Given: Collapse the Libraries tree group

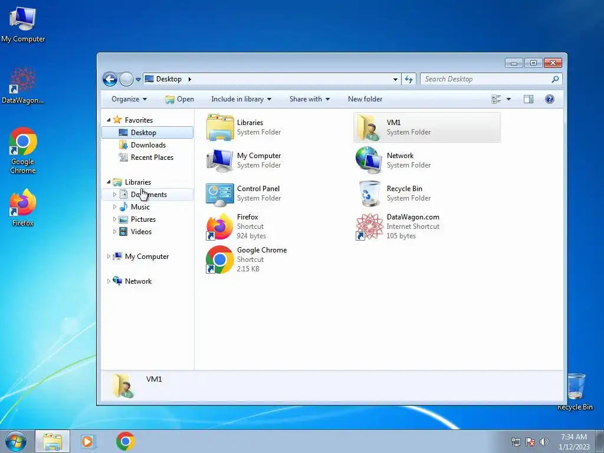Looking at the screenshot, I should [x=109, y=182].
